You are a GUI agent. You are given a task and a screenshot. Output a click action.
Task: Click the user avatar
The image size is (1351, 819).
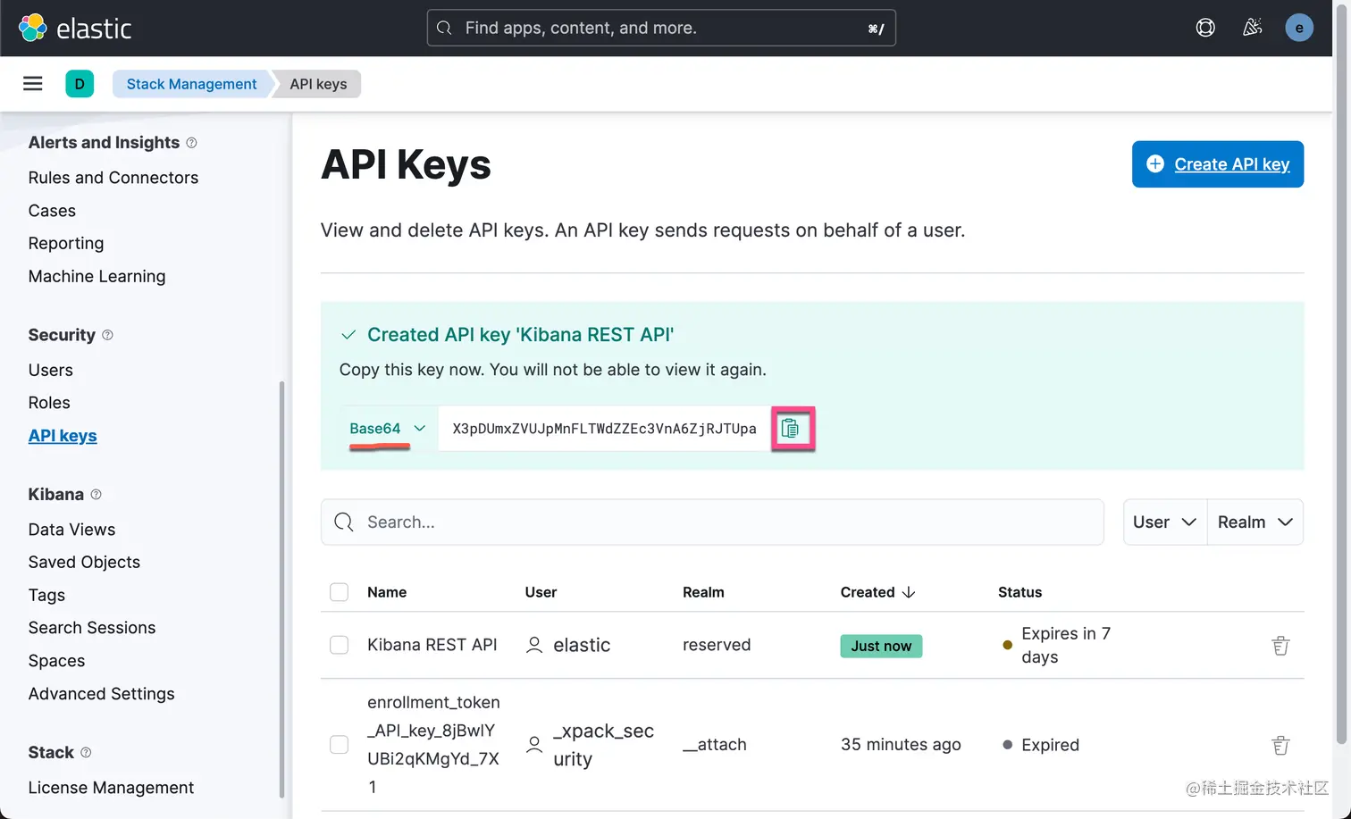pos(1299,28)
